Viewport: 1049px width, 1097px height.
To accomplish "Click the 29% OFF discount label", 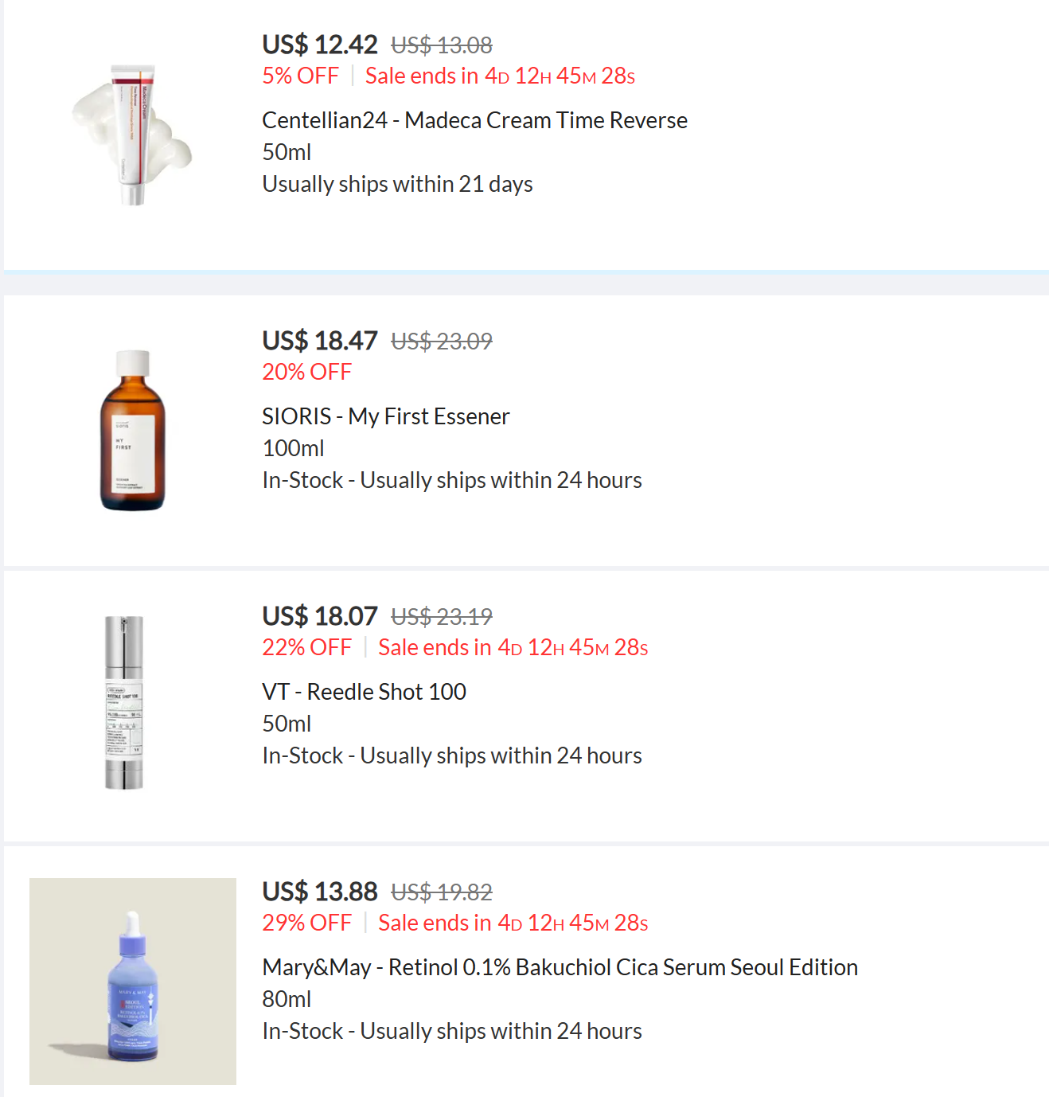I will 306,923.
